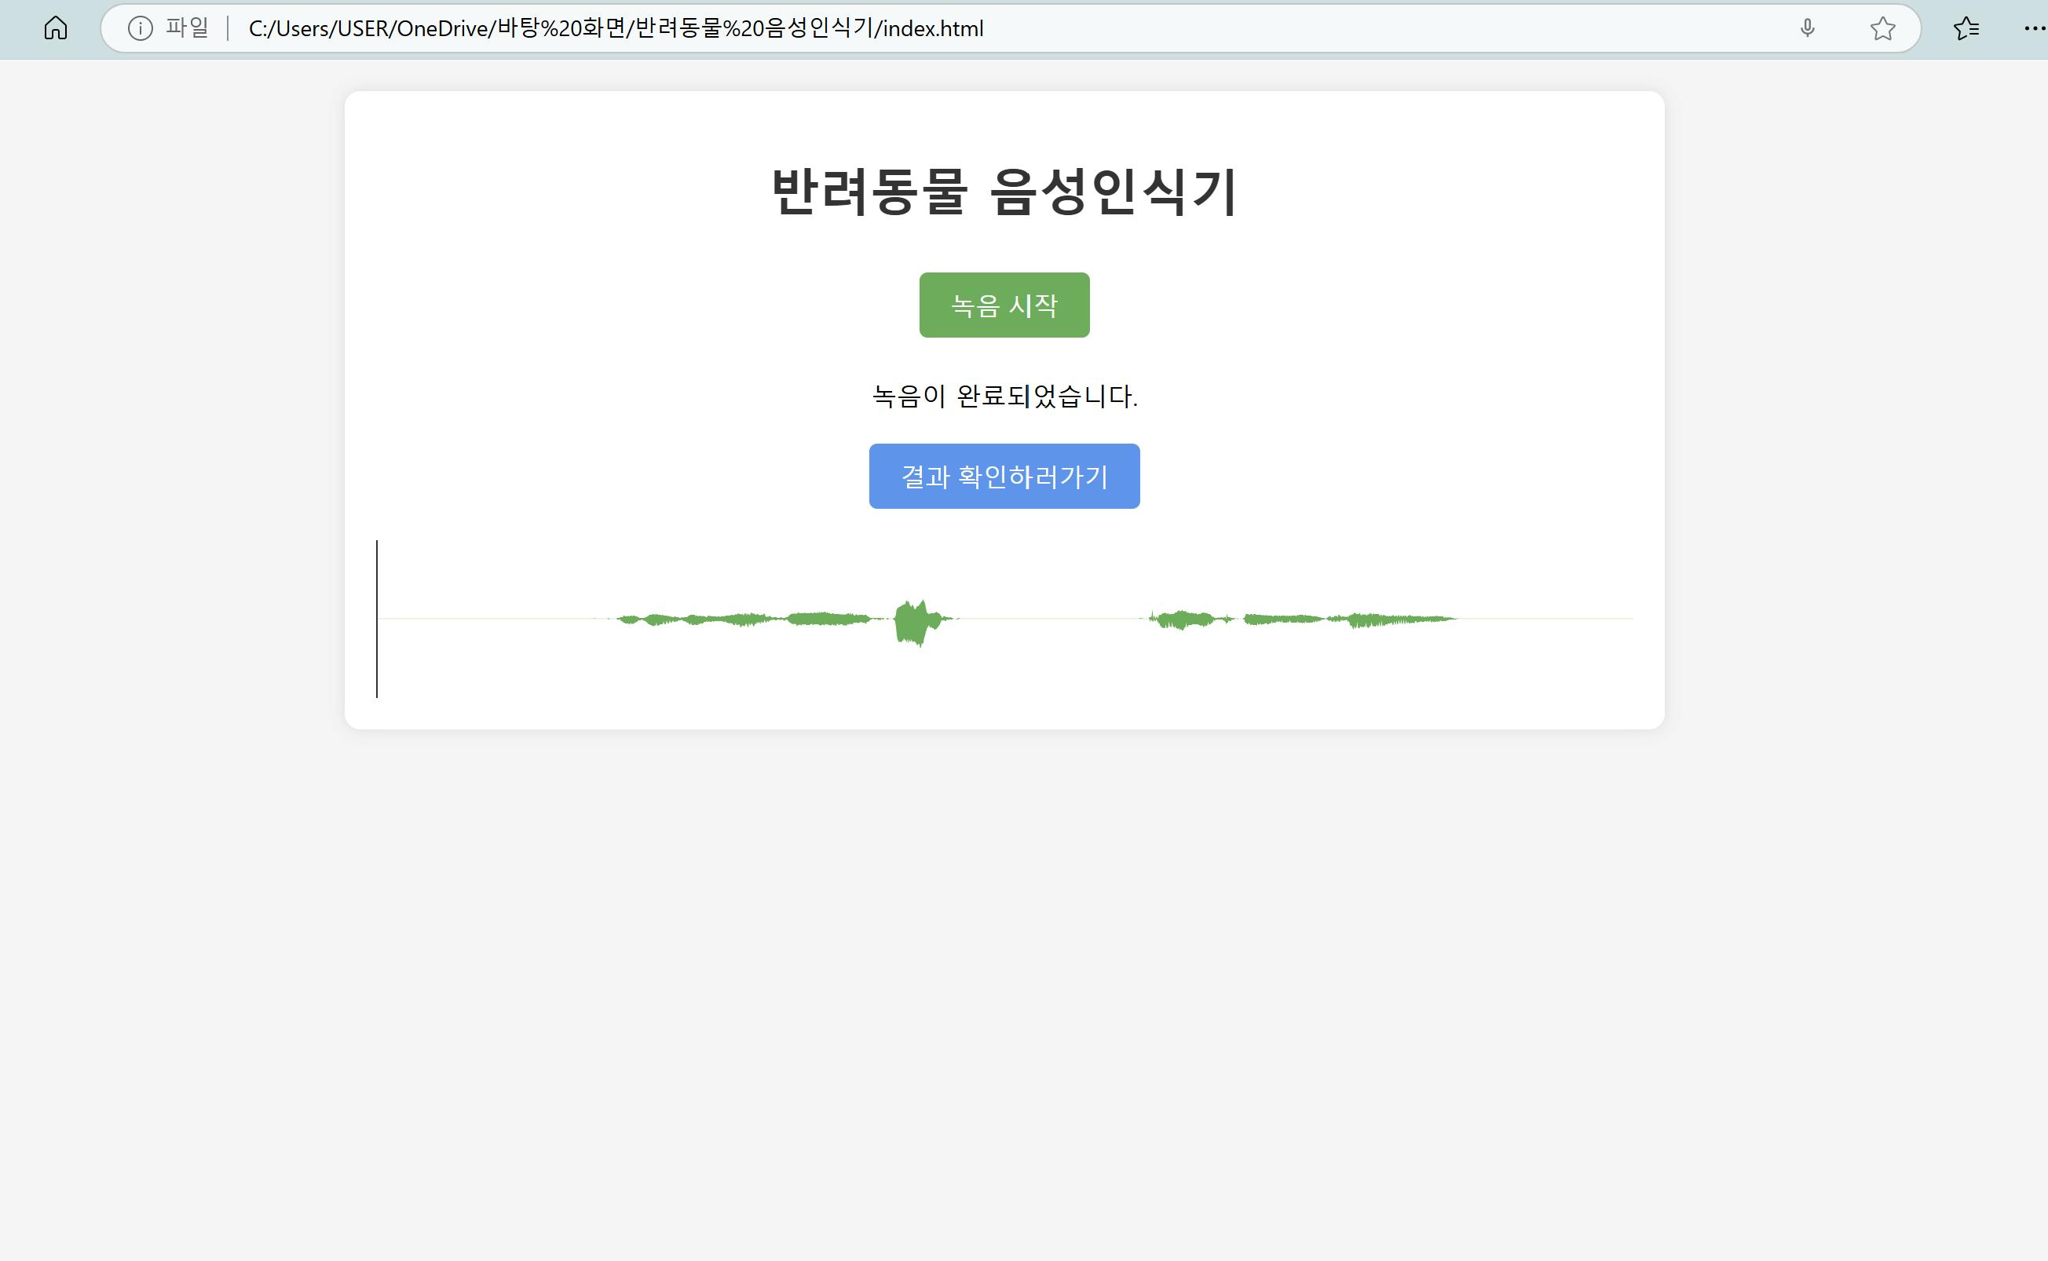The width and height of the screenshot is (2048, 1261).
Task: Open the Favorites list icon
Action: (1966, 28)
